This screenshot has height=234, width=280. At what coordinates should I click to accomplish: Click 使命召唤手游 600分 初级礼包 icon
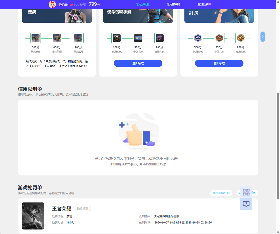click(117, 38)
